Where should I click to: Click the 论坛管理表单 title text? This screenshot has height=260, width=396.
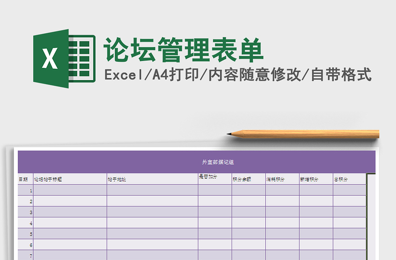click(184, 50)
